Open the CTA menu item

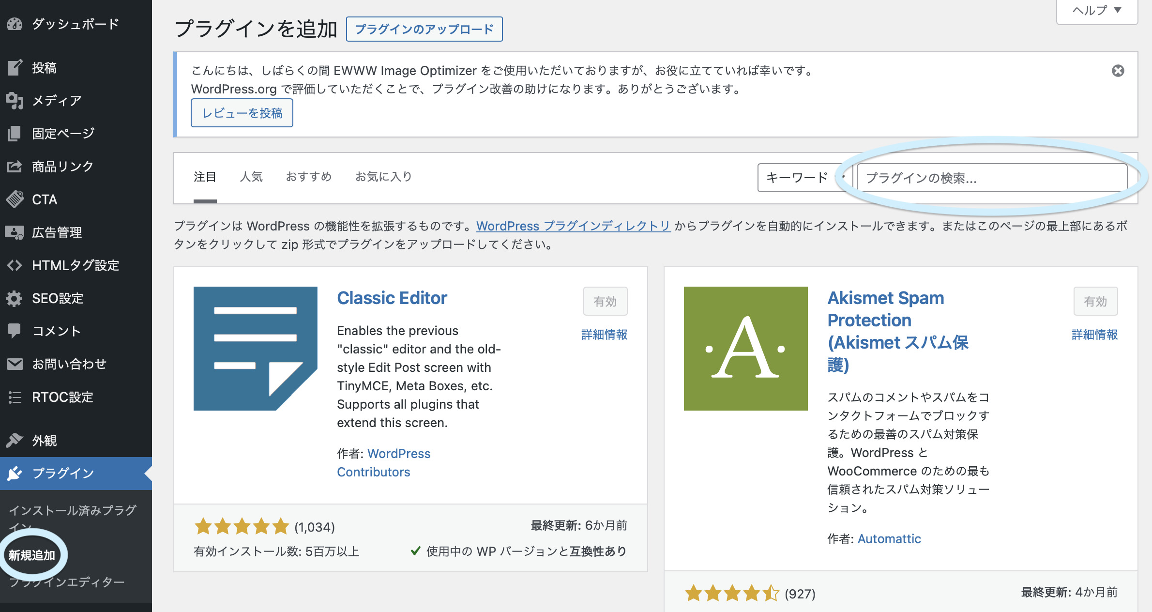coord(76,199)
